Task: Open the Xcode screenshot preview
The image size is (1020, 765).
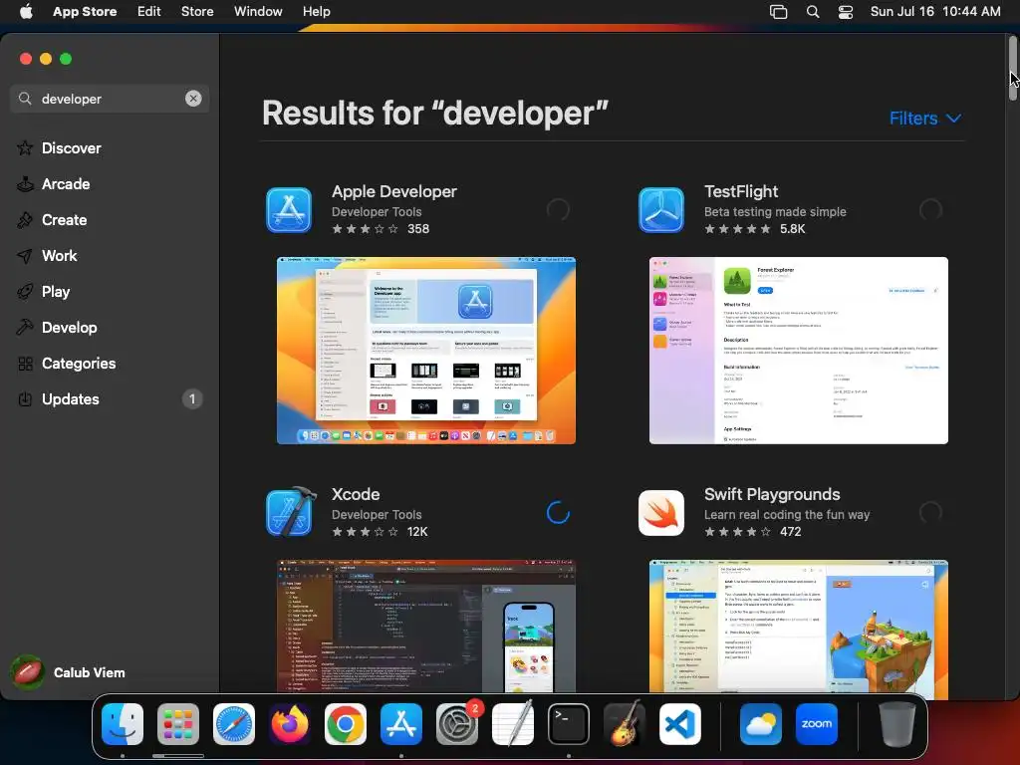Action: tap(426, 627)
